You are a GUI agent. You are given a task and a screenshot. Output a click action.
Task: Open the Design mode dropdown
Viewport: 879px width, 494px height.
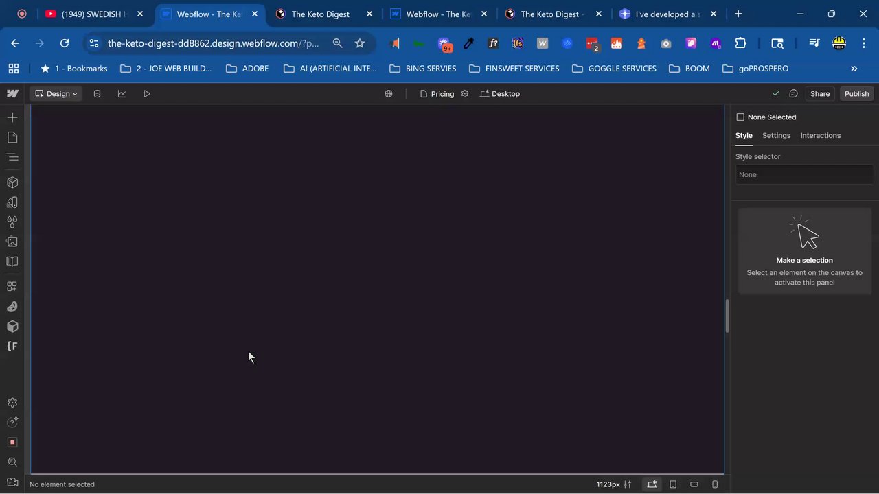coord(56,93)
